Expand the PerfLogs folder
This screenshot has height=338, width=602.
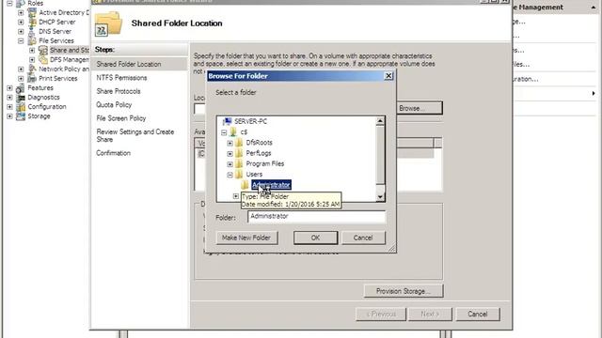click(x=230, y=154)
